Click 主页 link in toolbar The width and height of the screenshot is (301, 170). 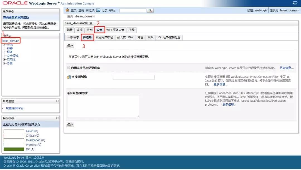[x=74, y=10]
